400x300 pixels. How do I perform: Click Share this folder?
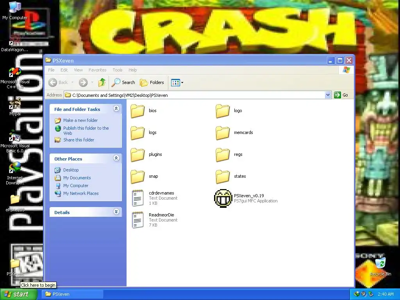[79, 140]
